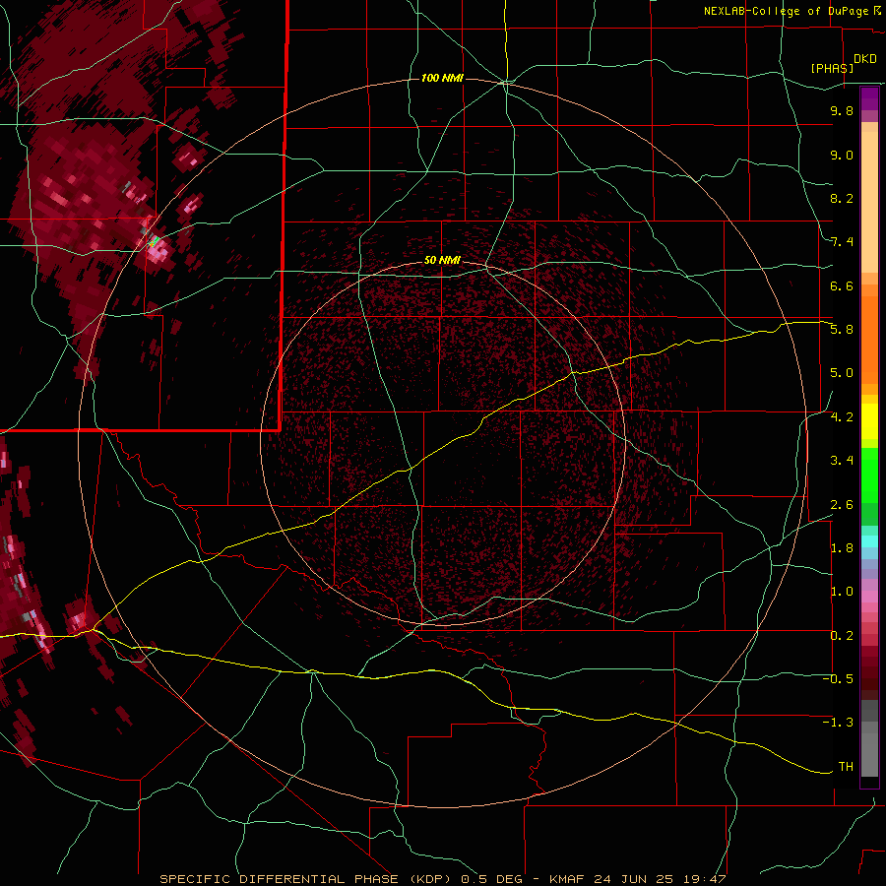Pick the gray segment of the color bar
Screen dimensions: 886x886
tap(869, 738)
